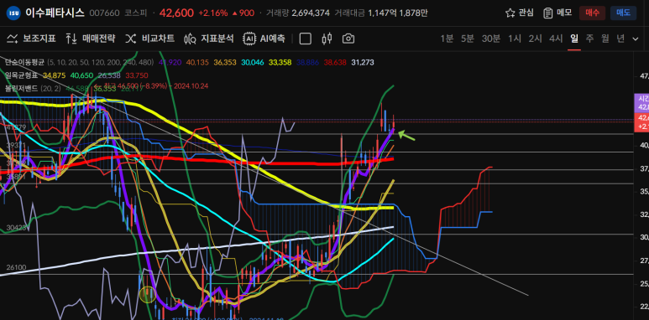Expand more timeframe options chevron

(x=636, y=39)
